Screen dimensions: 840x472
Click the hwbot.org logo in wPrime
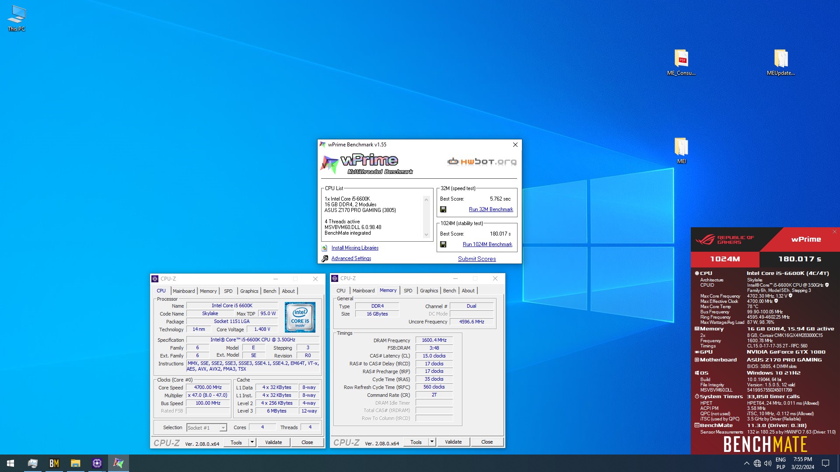click(x=482, y=162)
